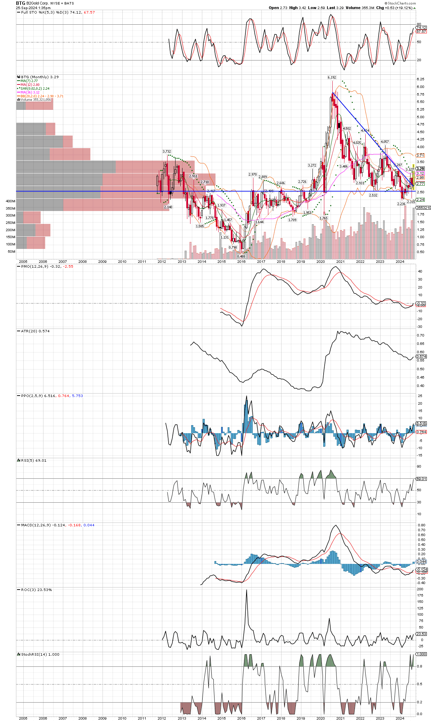Click the blue descending trendline from 2020 peak

coord(373,139)
